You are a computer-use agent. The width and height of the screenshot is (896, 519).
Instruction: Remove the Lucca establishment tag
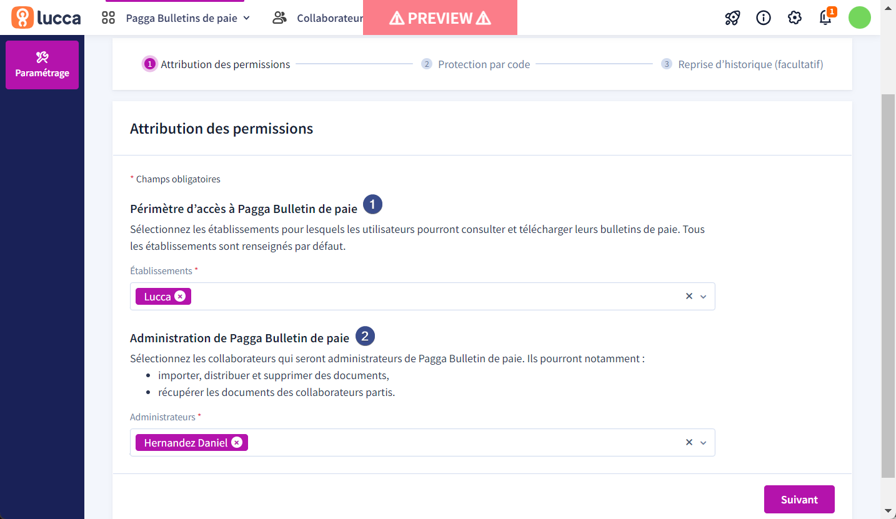(180, 296)
